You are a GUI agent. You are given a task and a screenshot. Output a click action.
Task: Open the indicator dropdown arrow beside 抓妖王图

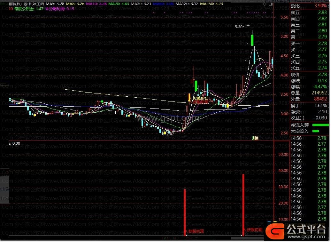[x=25, y=4]
